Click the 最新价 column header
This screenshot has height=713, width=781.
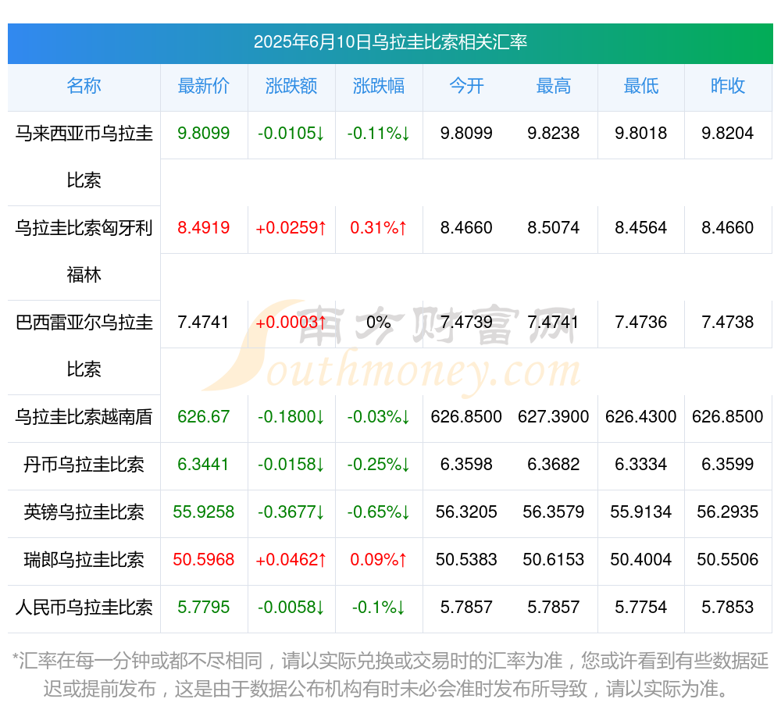[204, 86]
